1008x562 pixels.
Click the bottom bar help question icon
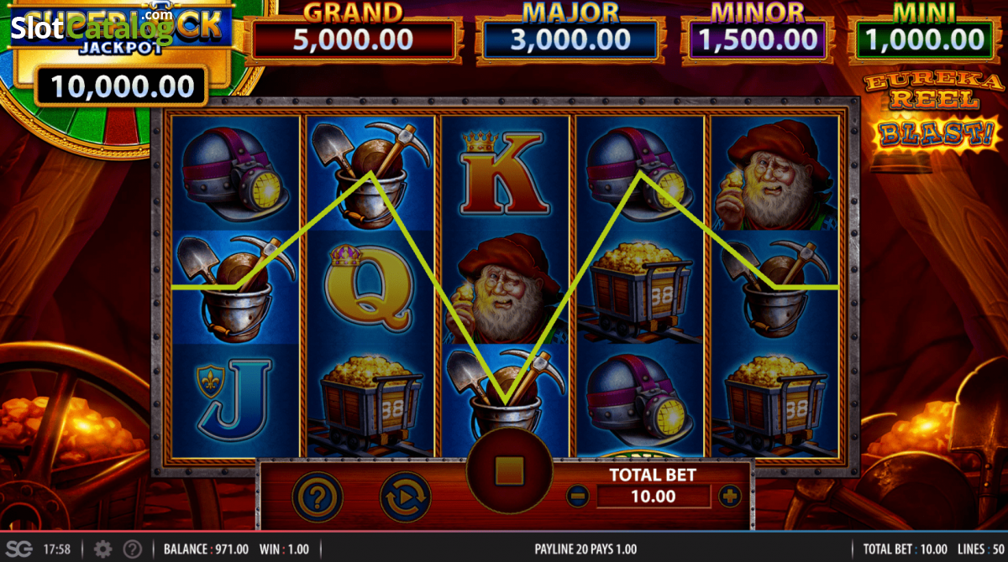point(133,549)
